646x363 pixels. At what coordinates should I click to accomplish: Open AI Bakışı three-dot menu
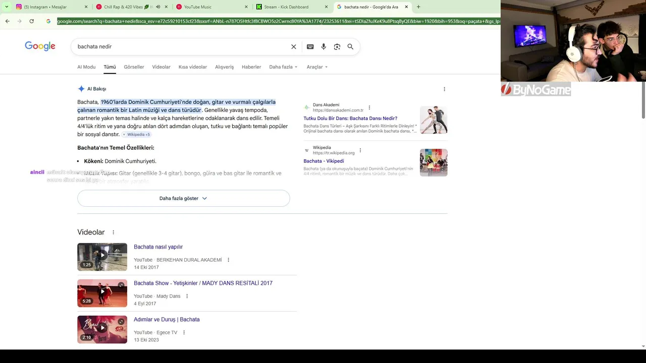[x=444, y=89]
